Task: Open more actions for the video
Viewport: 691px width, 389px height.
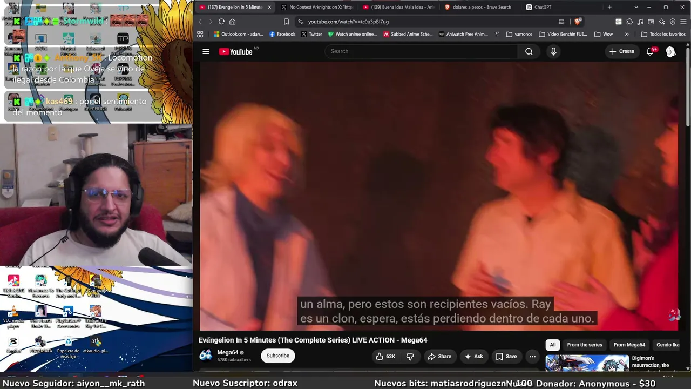Action: tap(532, 356)
